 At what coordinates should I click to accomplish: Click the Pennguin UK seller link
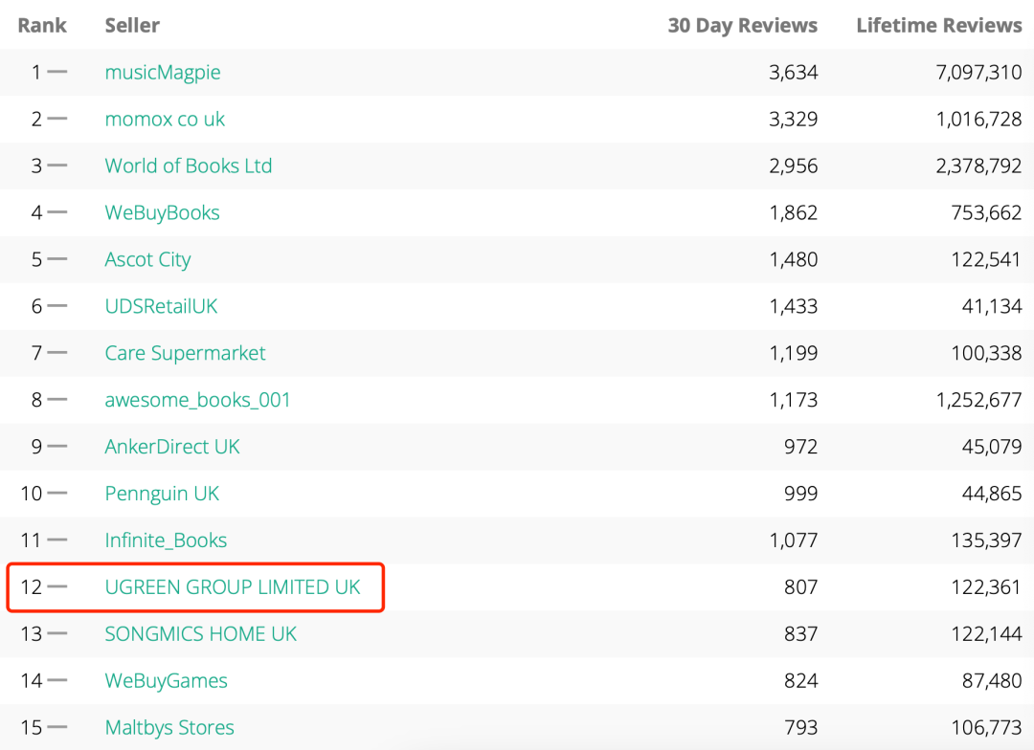pyautogui.click(x=162, y=494)
